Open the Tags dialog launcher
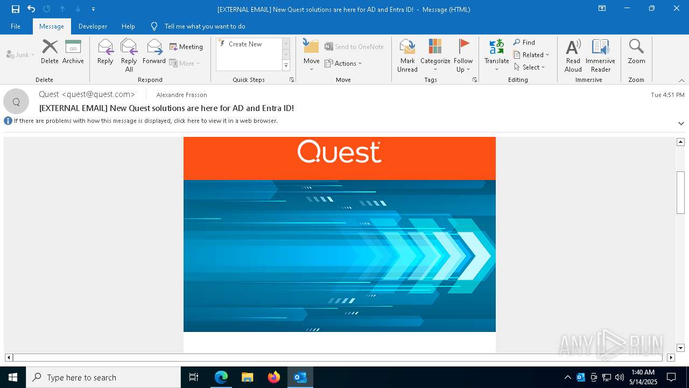This screenshot has width=689, height=388. [475, 80]
